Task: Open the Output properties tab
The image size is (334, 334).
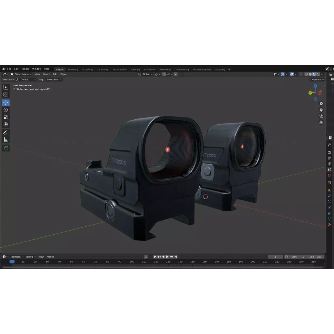Action: (x=329, y=158)
